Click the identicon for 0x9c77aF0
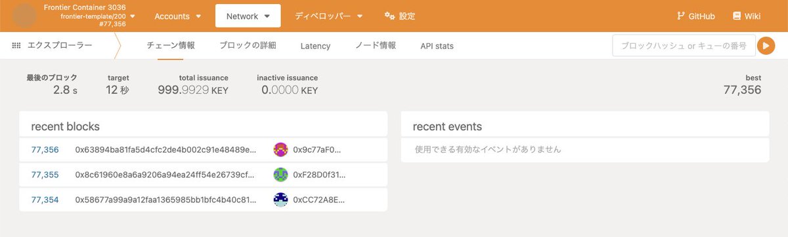The width and height of the screenshot is (788, 237). 281,150
